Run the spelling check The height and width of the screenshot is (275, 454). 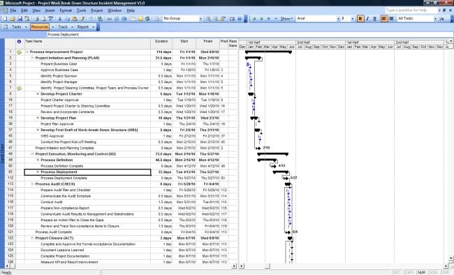pyautogui.click(x=51, y=19)
